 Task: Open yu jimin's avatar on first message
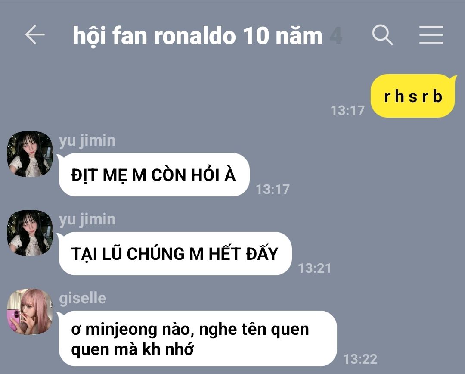click(30, 154)
